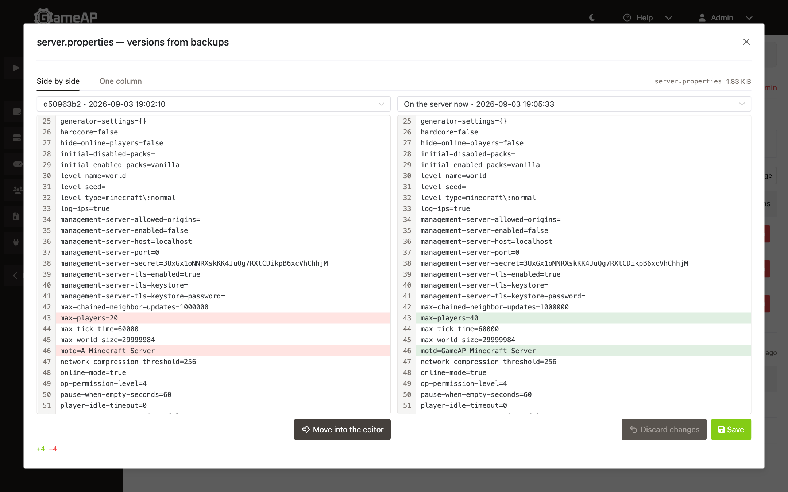
Task: Close the versions from backups dialog
Action: 746,42
